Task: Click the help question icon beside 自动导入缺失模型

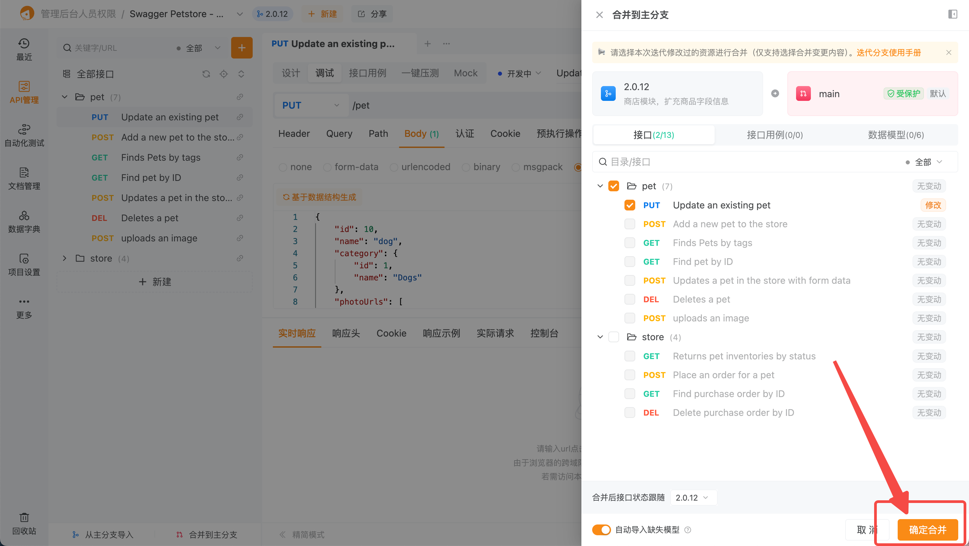Action: (688, 530)
